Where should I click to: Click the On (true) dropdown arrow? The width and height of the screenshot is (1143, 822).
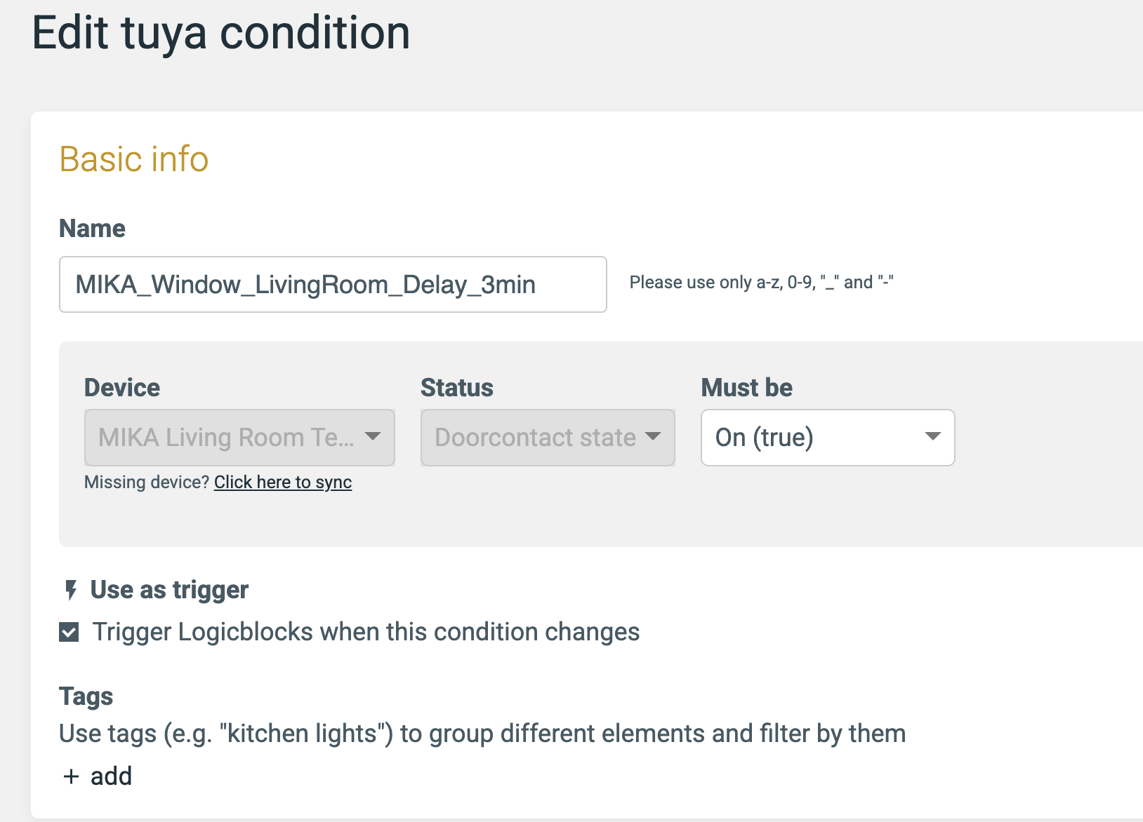[932, 437]
